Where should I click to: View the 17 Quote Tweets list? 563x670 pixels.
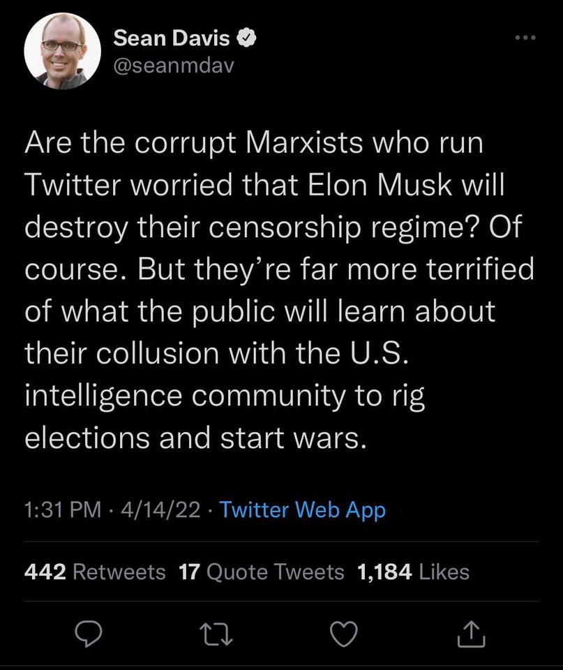(x=262, y=572)
